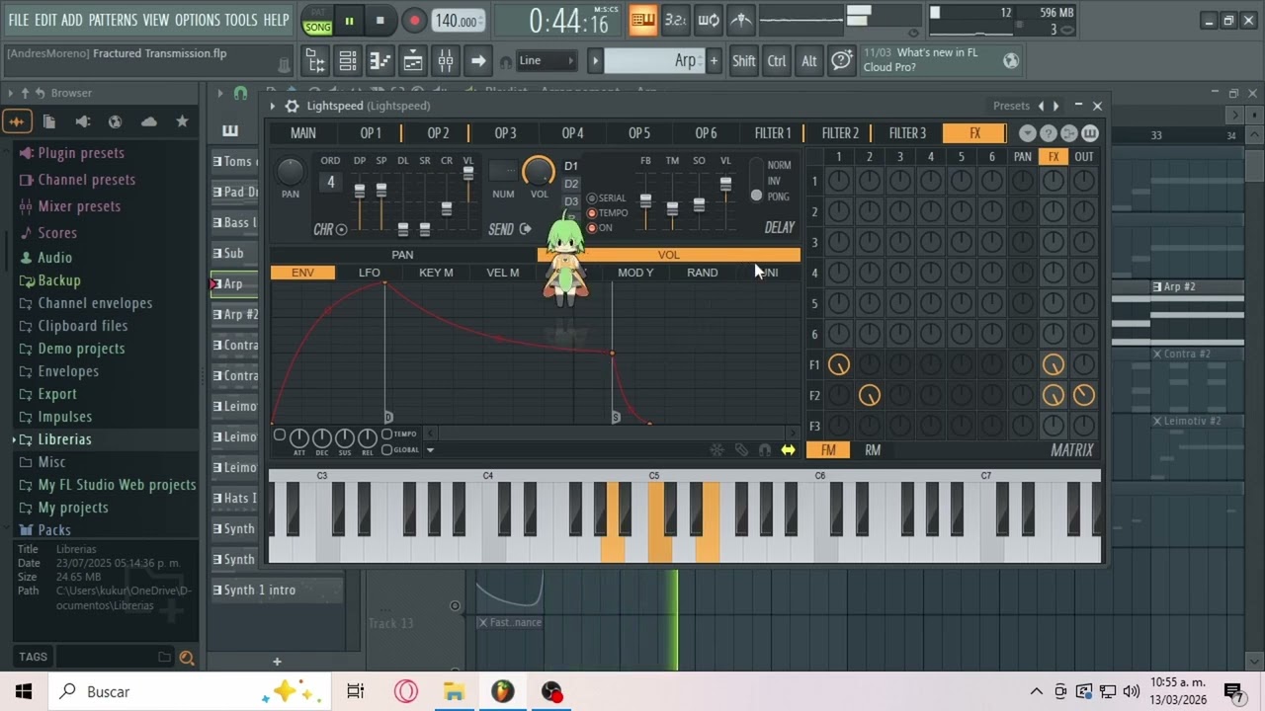This screenshot has width=1265, height=711.
Task: Open envelope options dropdown arrow
Action: coord(430,450)
